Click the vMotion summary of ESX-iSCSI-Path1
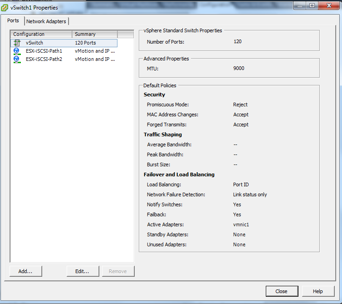 95,51
